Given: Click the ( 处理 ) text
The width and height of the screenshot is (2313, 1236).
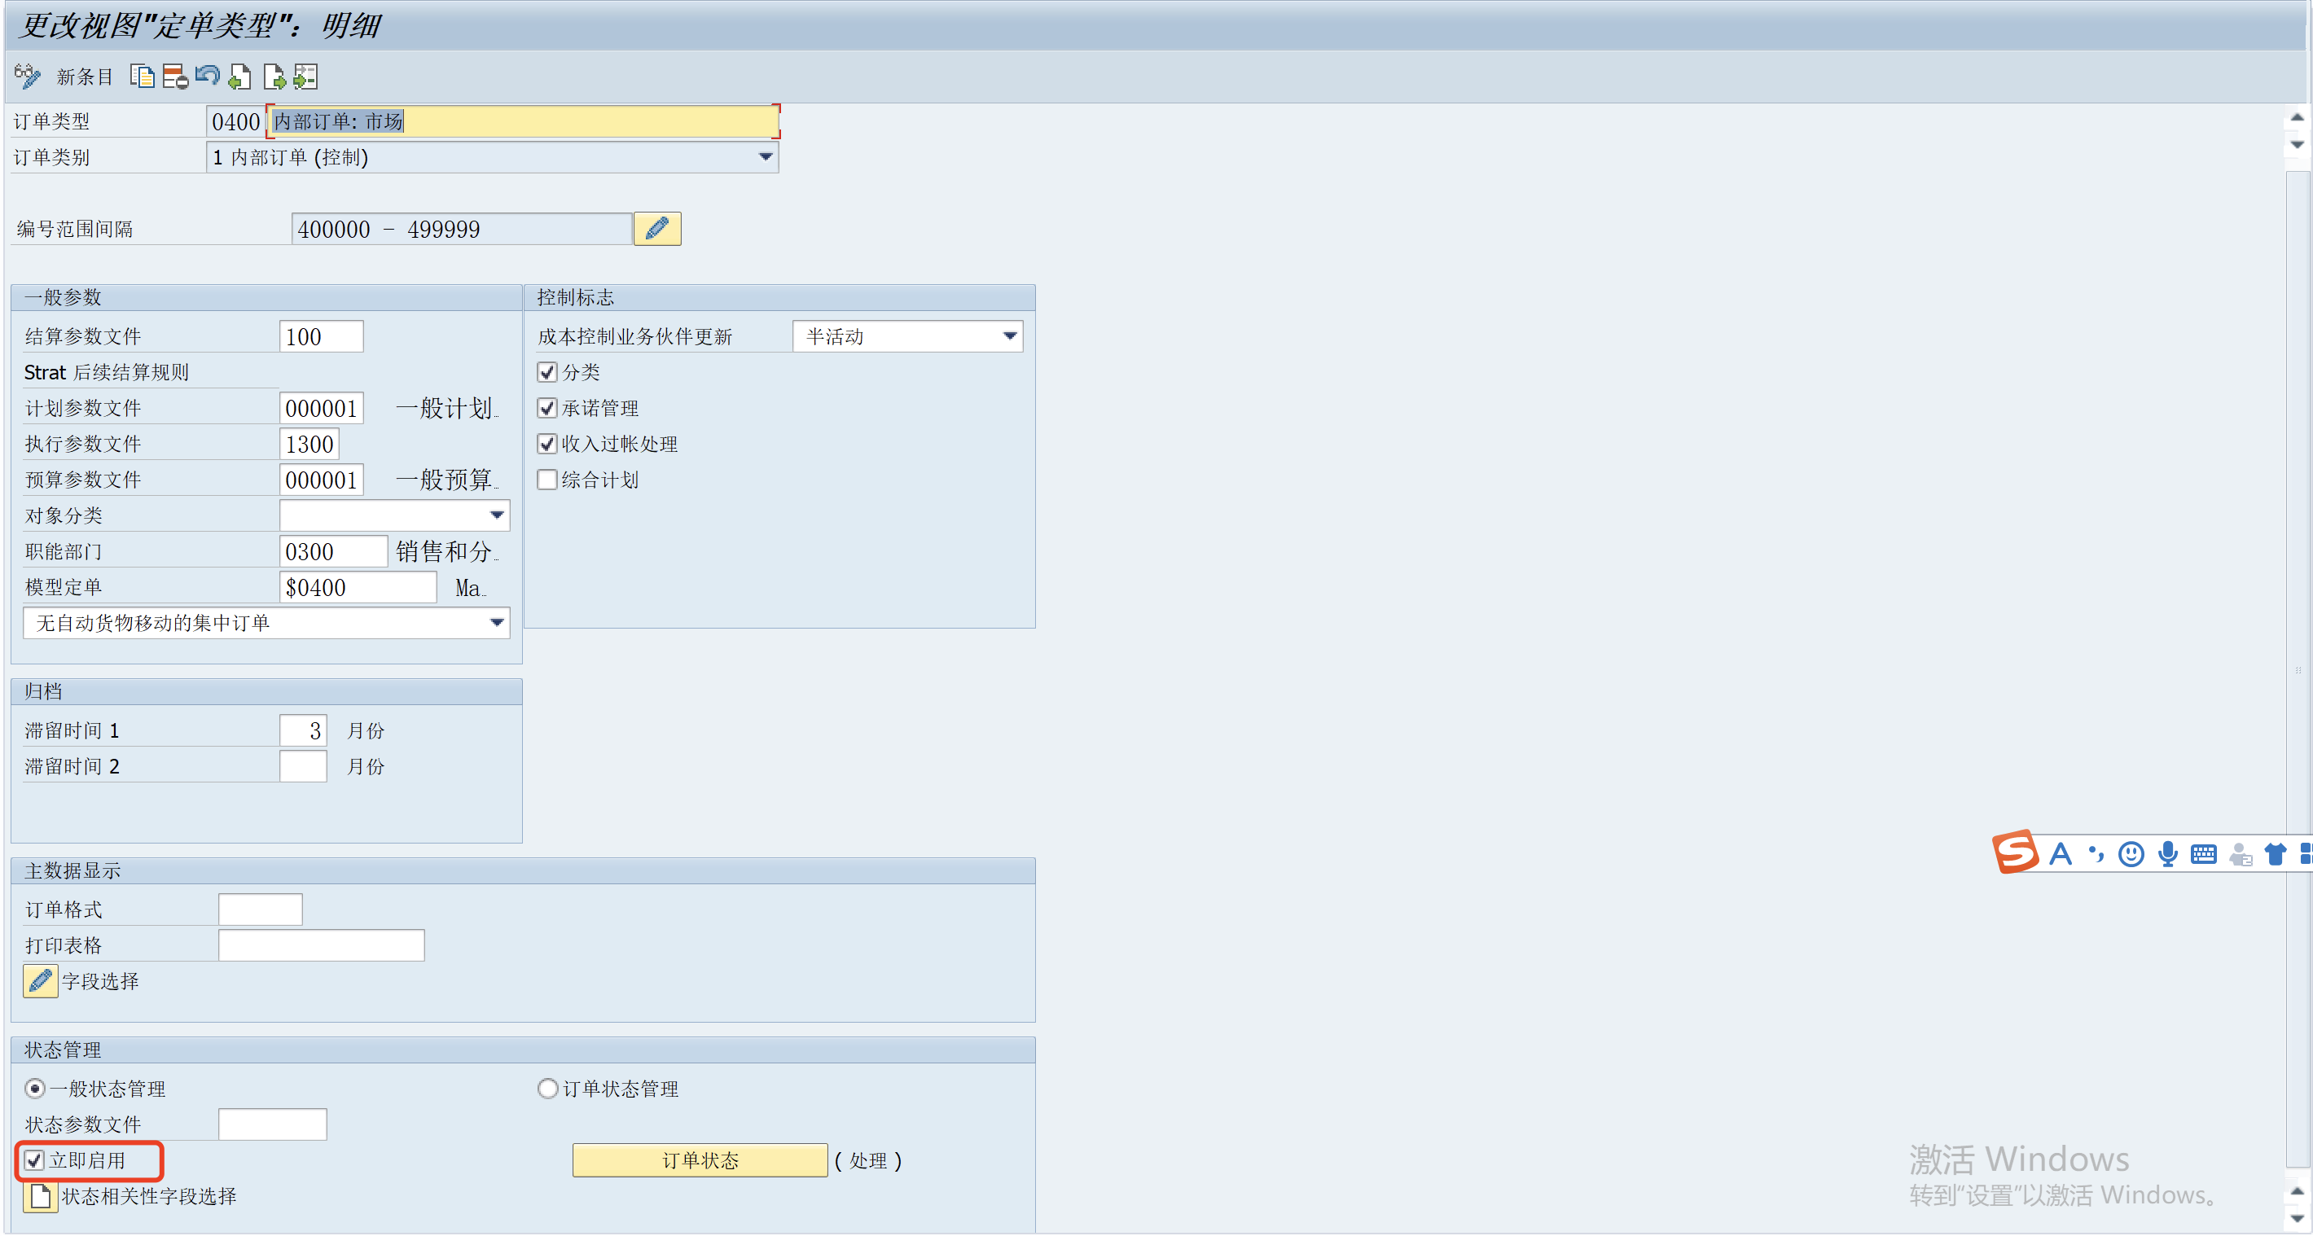Looking at the screenshot, I should [x=867, y=1160].
